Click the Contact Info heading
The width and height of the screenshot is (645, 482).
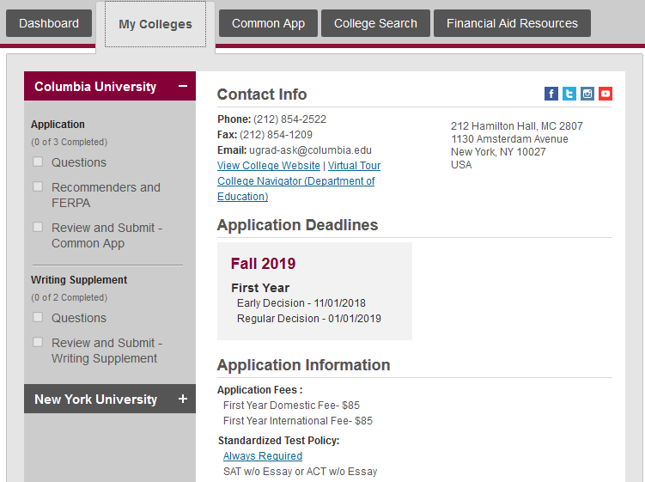click(262, 95)
